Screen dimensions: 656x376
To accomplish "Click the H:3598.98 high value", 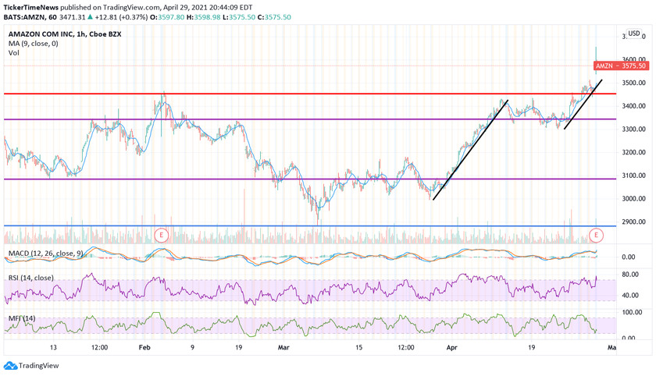I will click(x=203, y=17).
